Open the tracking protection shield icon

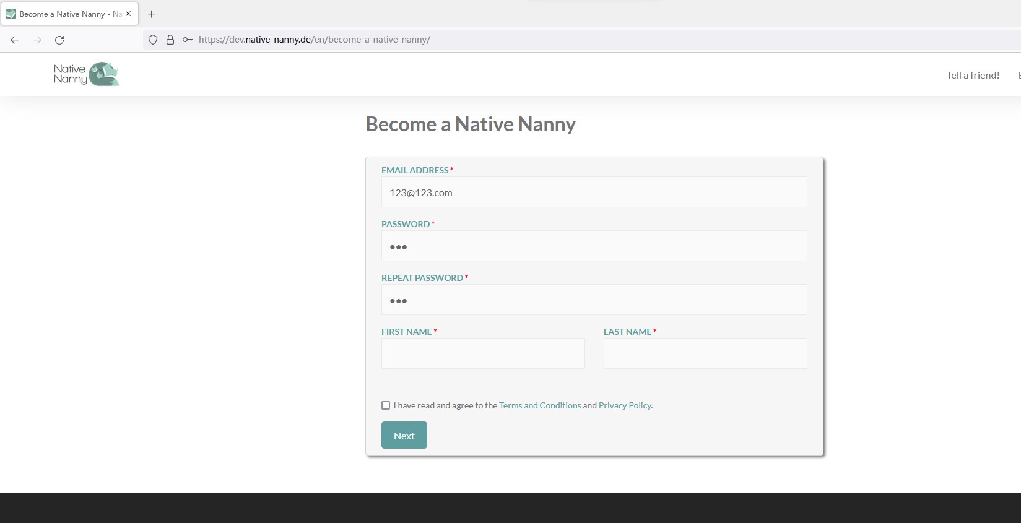pyautogui.click(x=153, y=40)
